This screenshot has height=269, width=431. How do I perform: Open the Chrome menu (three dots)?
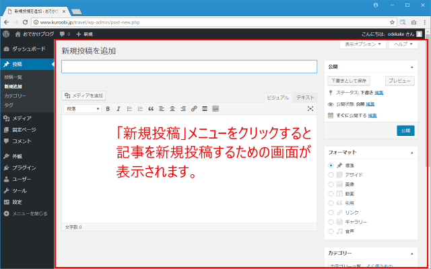[x=425, y=22]
